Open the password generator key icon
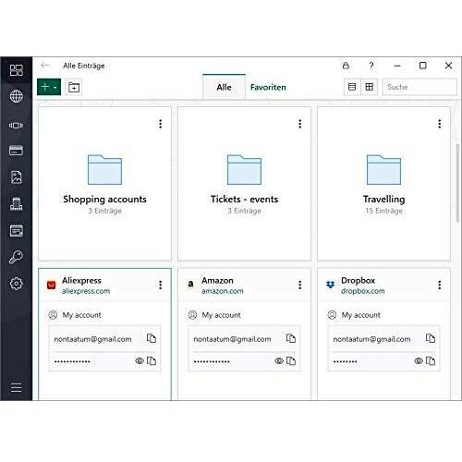This screenshot has width=462, height=462. coord(16,257)
